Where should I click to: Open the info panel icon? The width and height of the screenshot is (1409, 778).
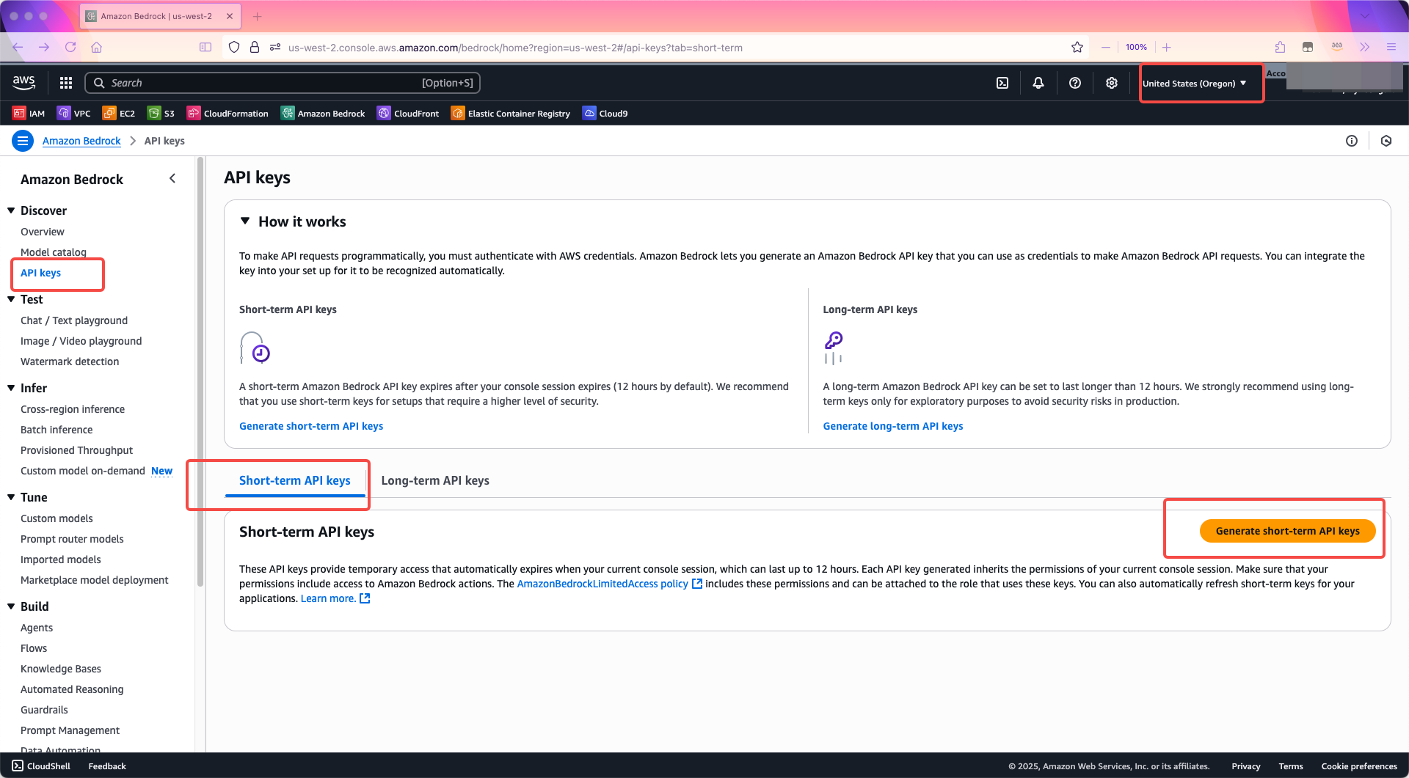pyautogui.click(x=1352, y=141)
